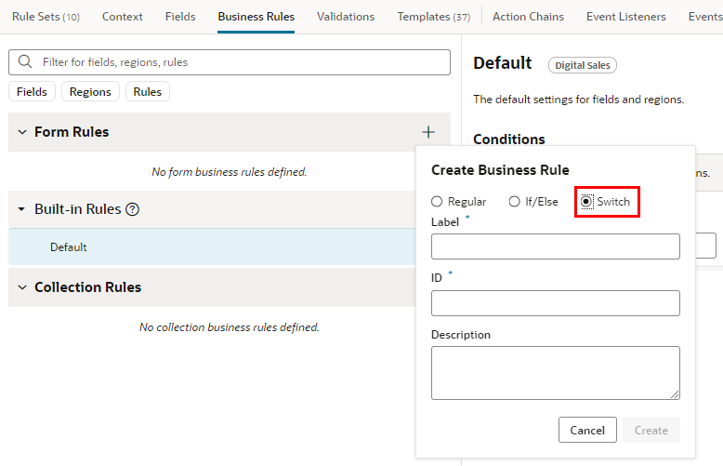Click the Label input field
Image resolution: width=723 pixels, height=466 pixels.
(556, 246)
